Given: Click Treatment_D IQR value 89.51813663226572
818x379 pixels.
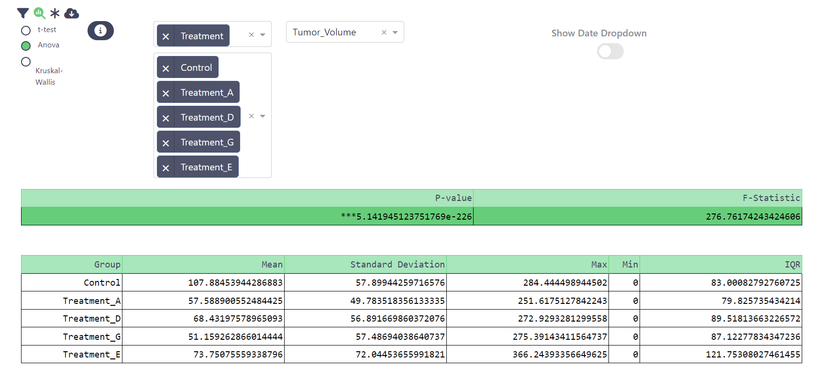Looking at the screenshot, I should 755,318.
